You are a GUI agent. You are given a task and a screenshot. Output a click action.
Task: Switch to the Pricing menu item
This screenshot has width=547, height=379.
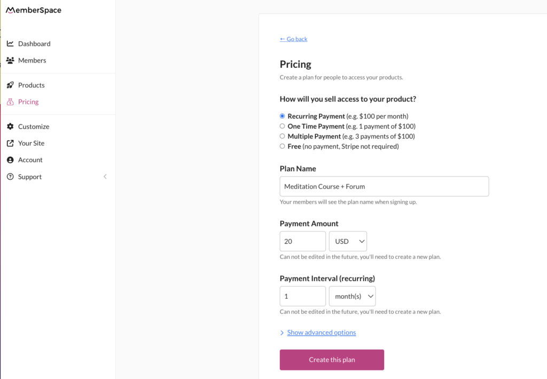(29, 102)
